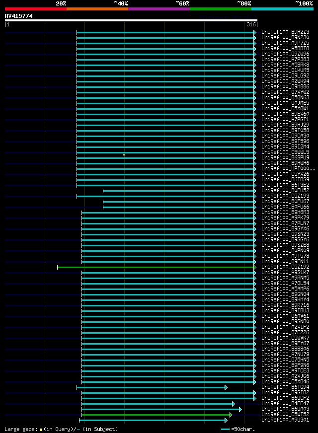Click the AV415774 query name
Image resolution: width=318 pixels, height=433 pixels.
click(x=19, y=16)
